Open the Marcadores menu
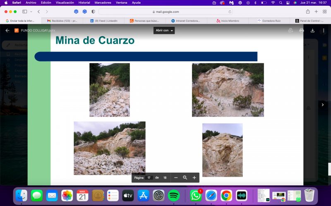This screenshot has width=331, height=206. pyautogui.click(x=103, y=3)
